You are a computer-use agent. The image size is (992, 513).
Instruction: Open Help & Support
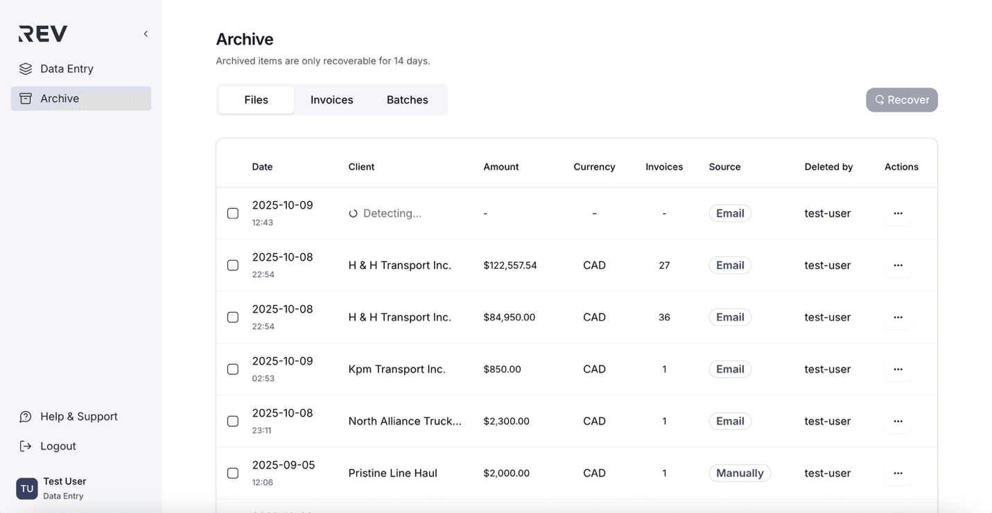[78, 417]
